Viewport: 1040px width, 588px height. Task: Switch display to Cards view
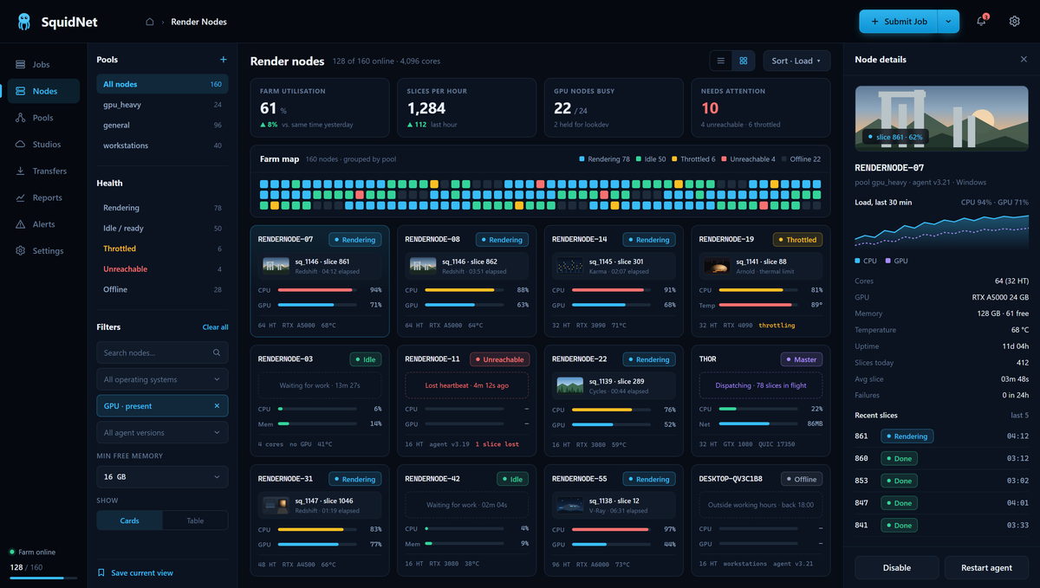point(129,520)
